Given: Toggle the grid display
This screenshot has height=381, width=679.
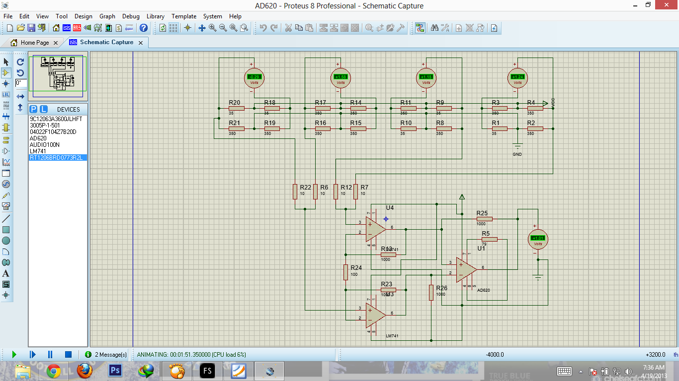Looking at the screenshot, I should tap(173, 28).
